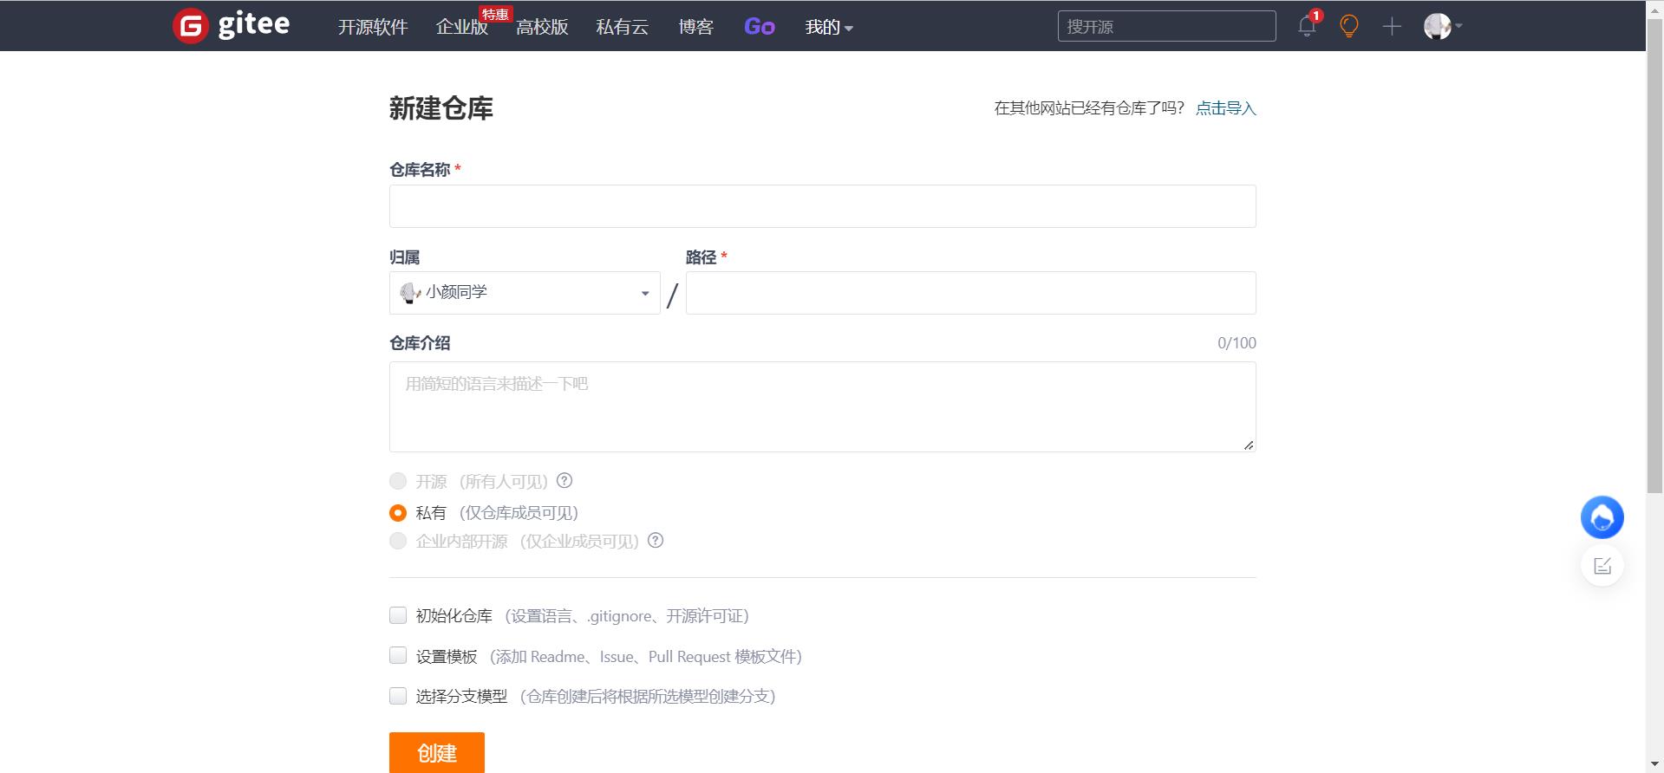1664x773 pixels.
Task: Open the blue floating assistant icon
Action: coord(1602,518)
